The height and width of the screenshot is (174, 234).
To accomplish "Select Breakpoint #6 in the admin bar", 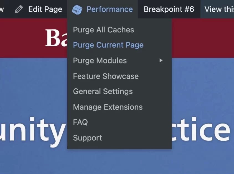I will [x=169, y=9].
